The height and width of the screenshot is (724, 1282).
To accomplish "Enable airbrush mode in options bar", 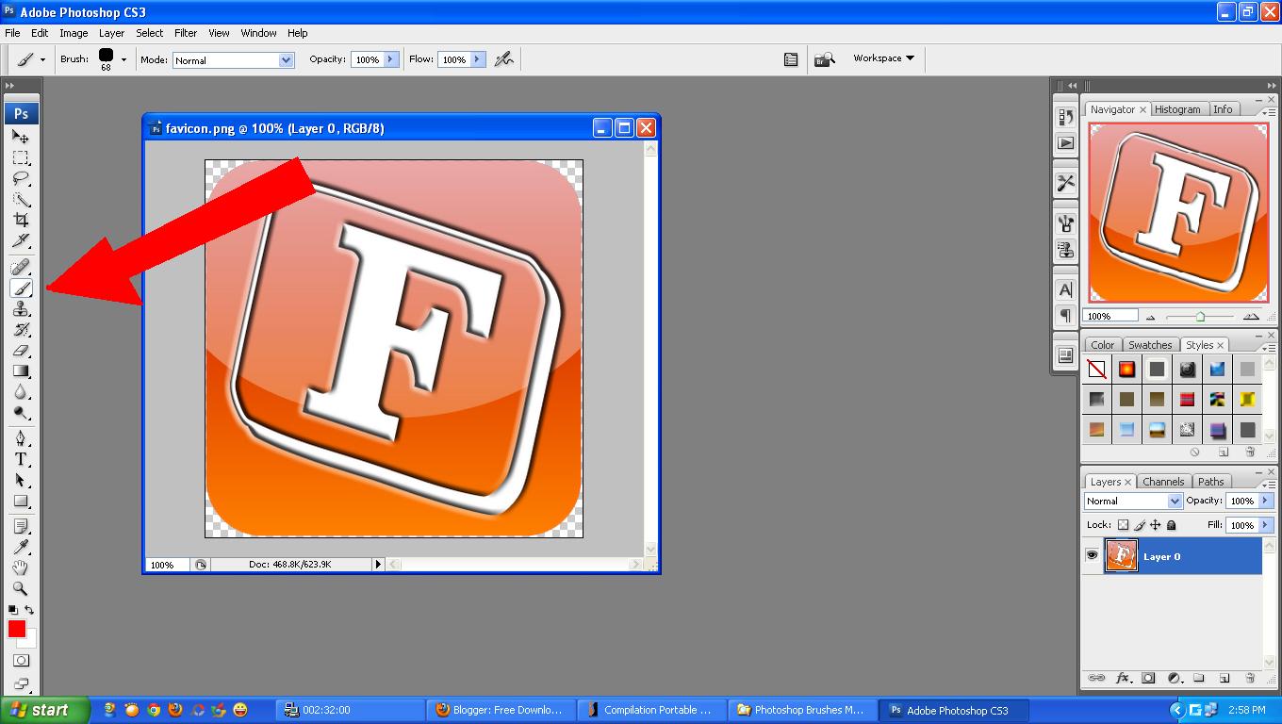I will click(504, 58).
